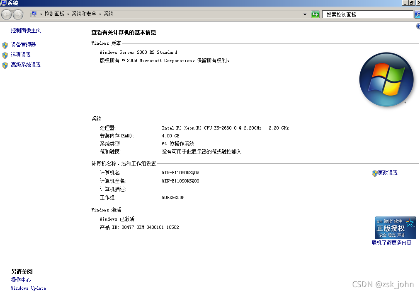Open 联机了解更多内容 link
This screenshot has height=293, width=420.
[x=395, y=243]
